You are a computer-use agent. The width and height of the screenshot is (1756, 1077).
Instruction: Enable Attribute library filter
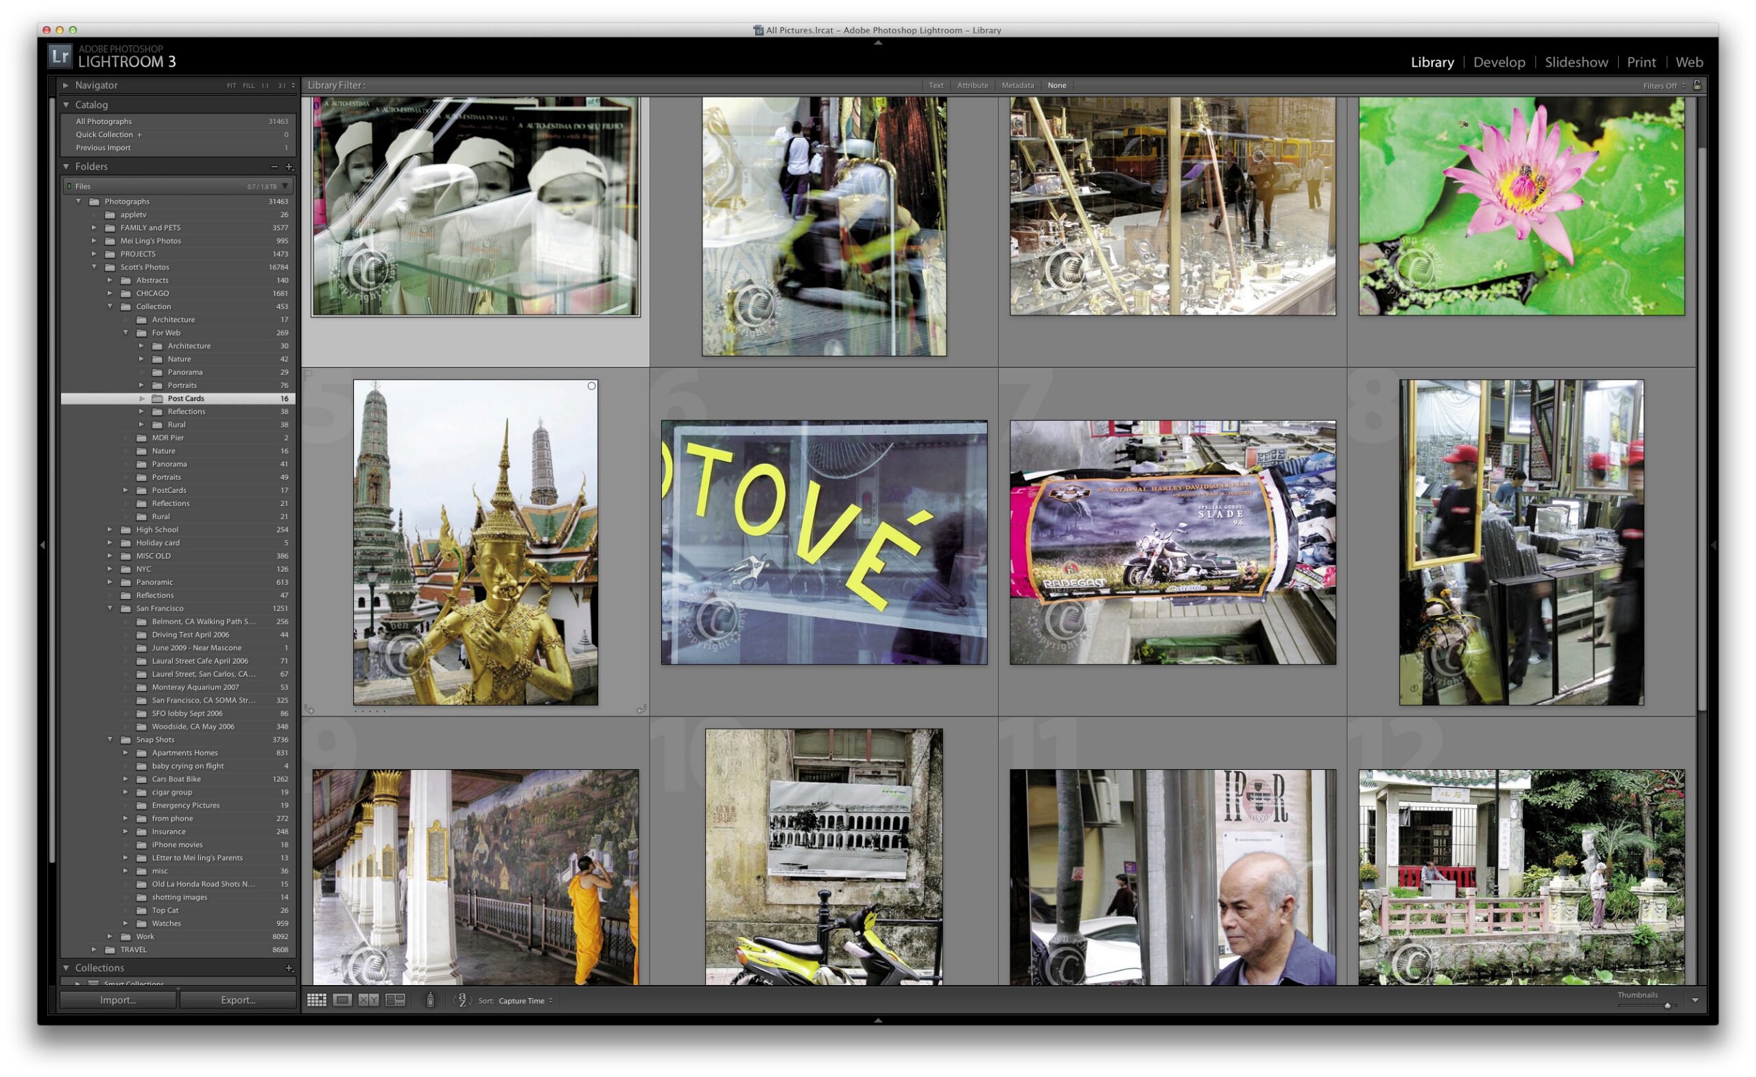click(x=972, y=86)
